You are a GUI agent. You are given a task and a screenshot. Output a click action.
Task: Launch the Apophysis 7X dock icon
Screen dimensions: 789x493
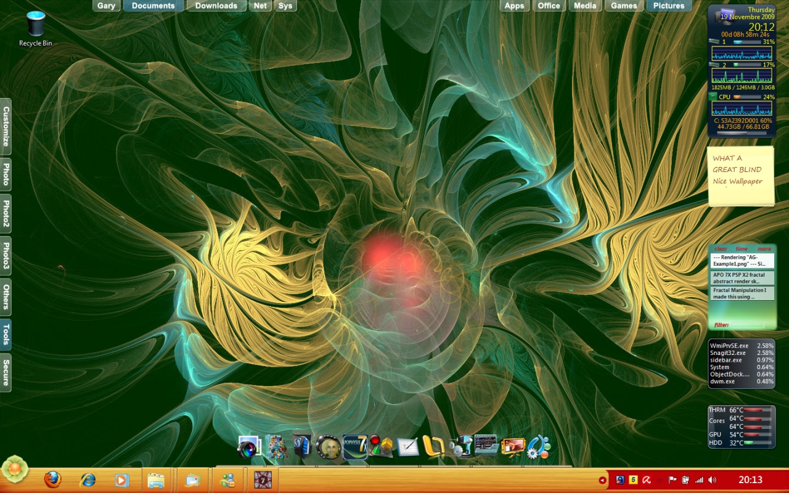click(355, 447)
